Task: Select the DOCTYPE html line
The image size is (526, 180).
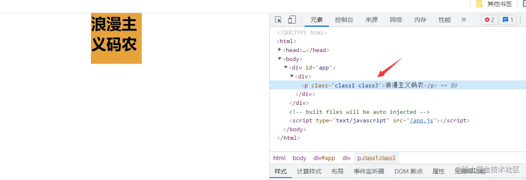Action: click(302, 33)
